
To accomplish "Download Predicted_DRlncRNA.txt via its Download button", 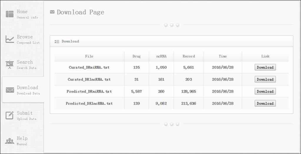I will pos(265,103).
